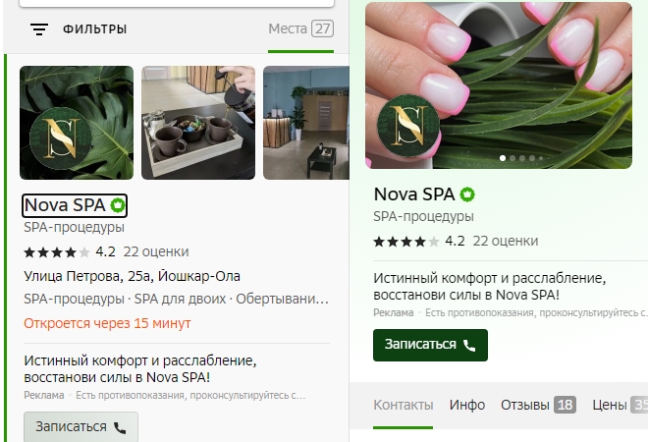
Task: Open the Nova SPA title link in the listing
Action: point(75,205)
